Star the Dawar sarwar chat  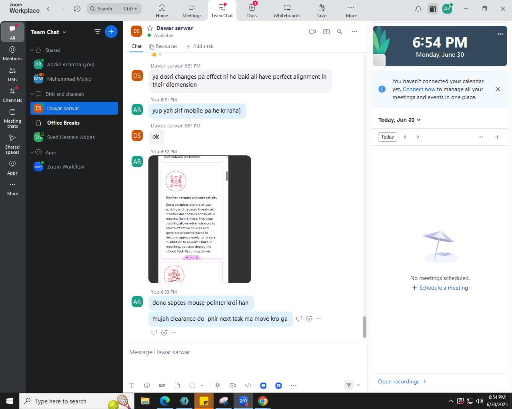(x=150, y=28)
